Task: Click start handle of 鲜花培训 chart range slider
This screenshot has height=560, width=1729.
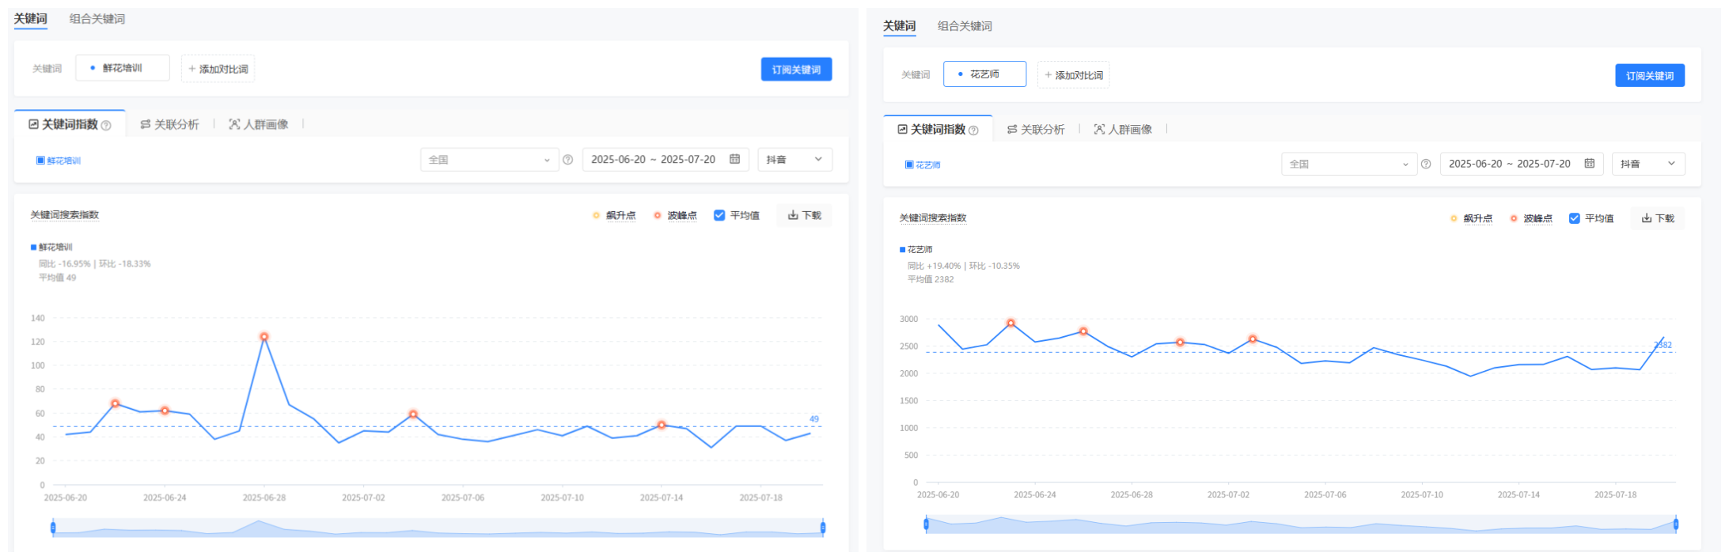Action: coord(53,528)
